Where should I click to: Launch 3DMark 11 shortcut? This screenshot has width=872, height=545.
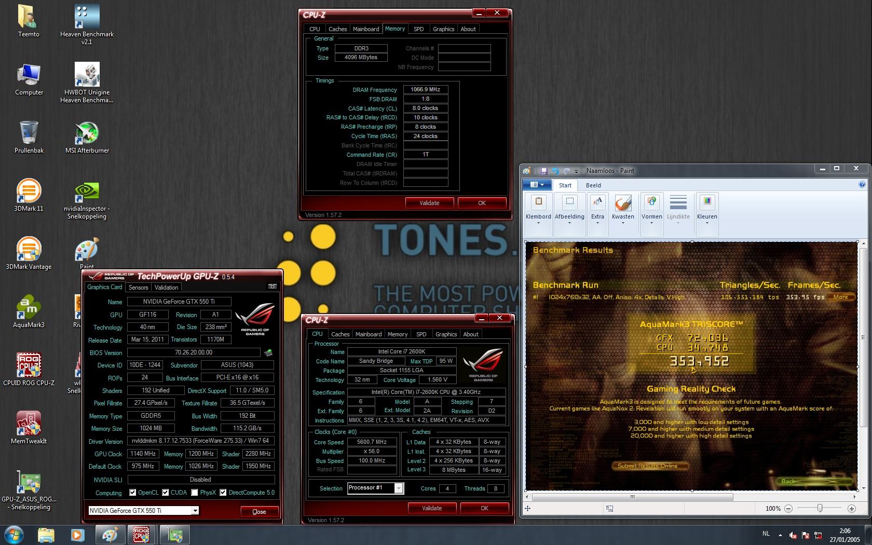pos(29,195)
